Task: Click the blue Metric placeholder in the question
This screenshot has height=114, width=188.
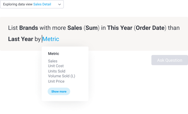Action: tap(51, 39)
